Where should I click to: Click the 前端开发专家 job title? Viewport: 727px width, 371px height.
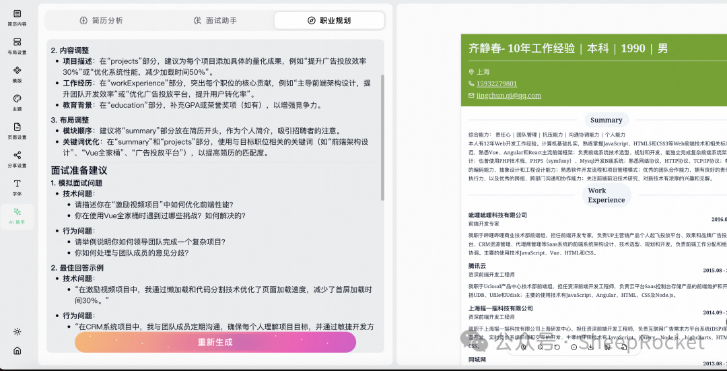[x=483, y=224]
